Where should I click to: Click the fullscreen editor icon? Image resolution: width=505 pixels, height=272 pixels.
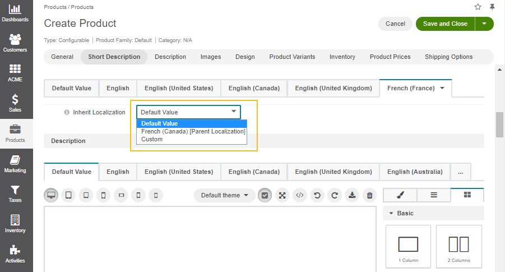point(282,195)
